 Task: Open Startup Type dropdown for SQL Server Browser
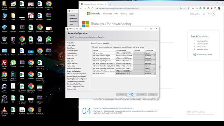pos(154,73)
